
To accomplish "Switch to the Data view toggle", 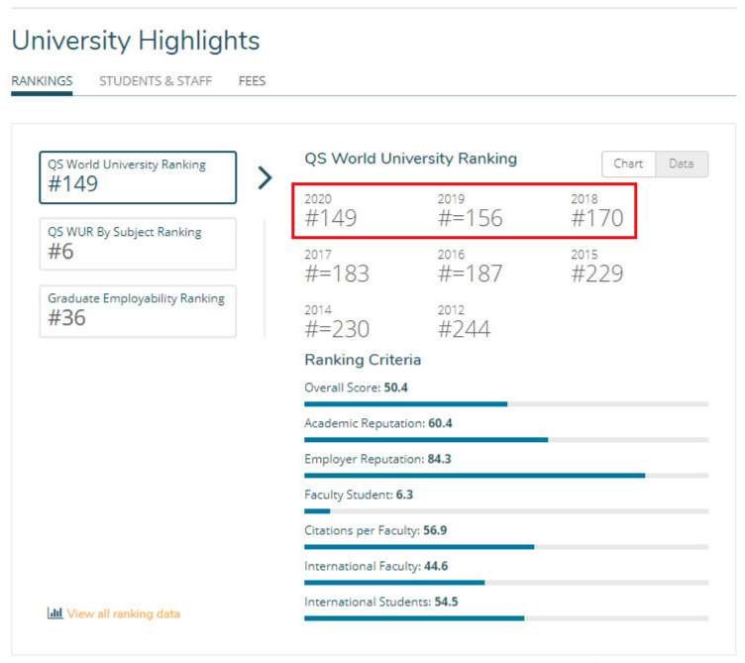I will click(x=682, y=164).
